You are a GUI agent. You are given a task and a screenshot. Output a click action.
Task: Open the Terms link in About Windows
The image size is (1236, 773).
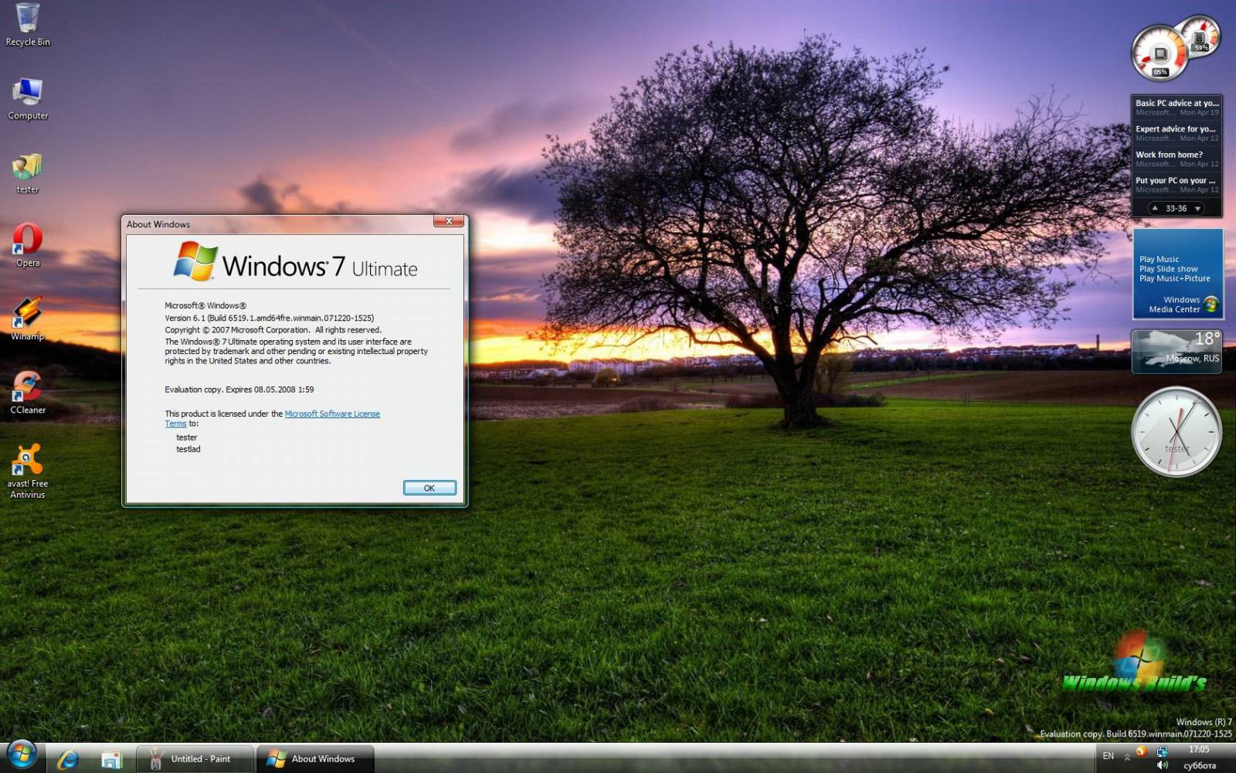point(175,424)
